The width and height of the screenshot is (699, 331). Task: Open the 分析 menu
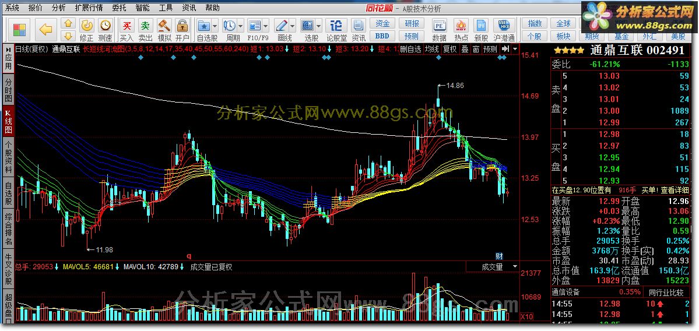[x=58, y=8]
